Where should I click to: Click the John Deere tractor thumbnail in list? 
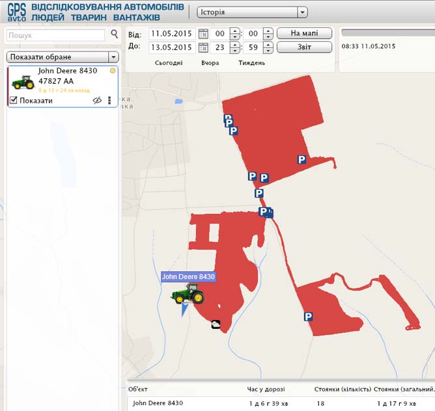(x=23, y=83)
